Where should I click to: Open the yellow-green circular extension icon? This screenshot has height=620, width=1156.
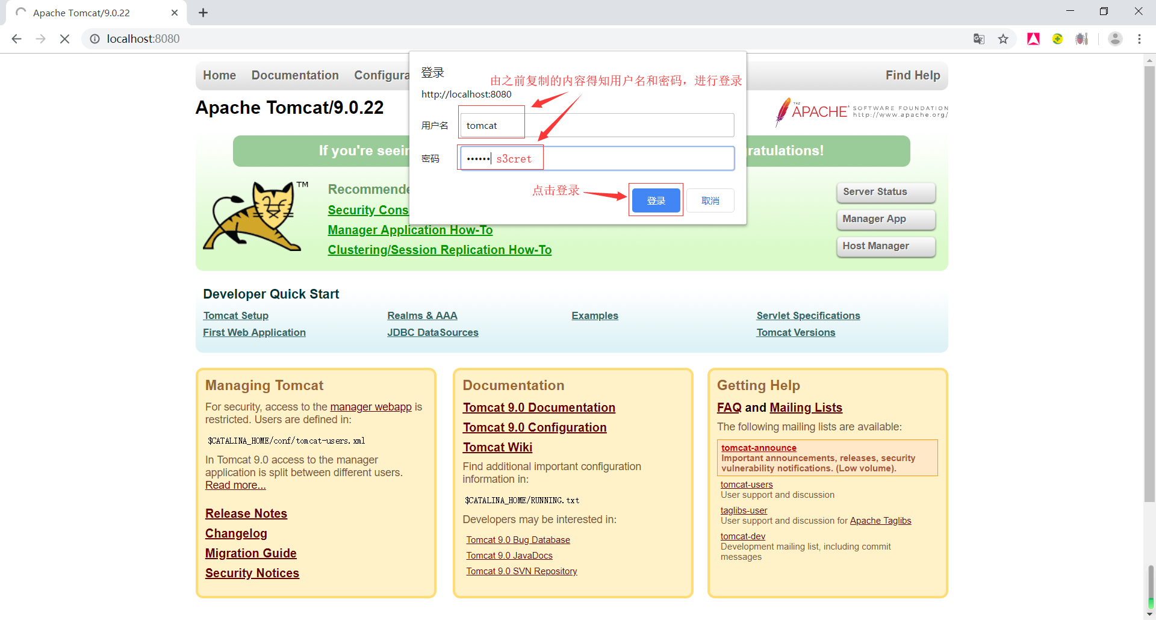(x=1057, y=39)
